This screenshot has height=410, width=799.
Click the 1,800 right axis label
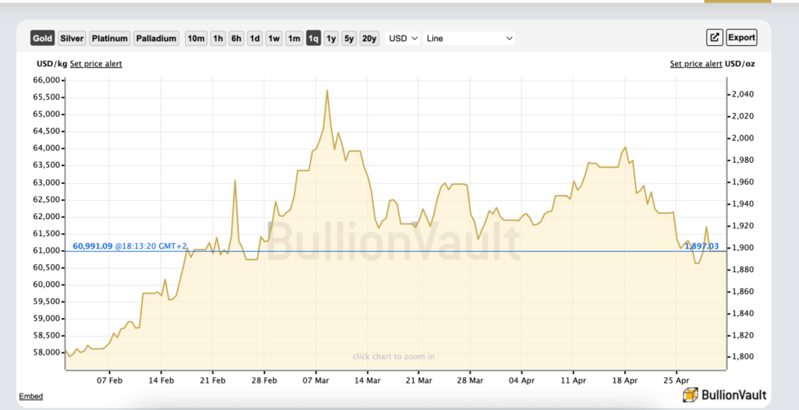click(x=744, y=356)
